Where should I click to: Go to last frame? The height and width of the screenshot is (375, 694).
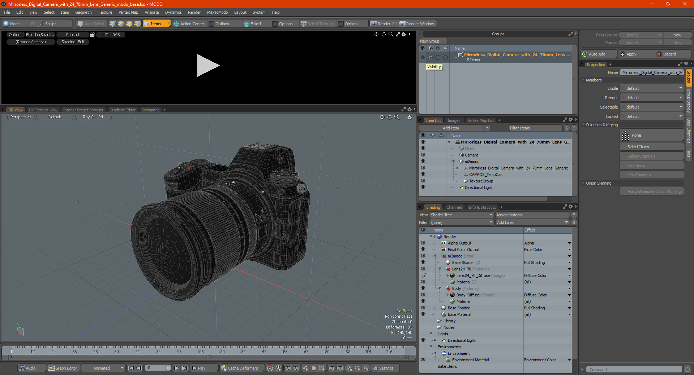(x=185, y=368)
